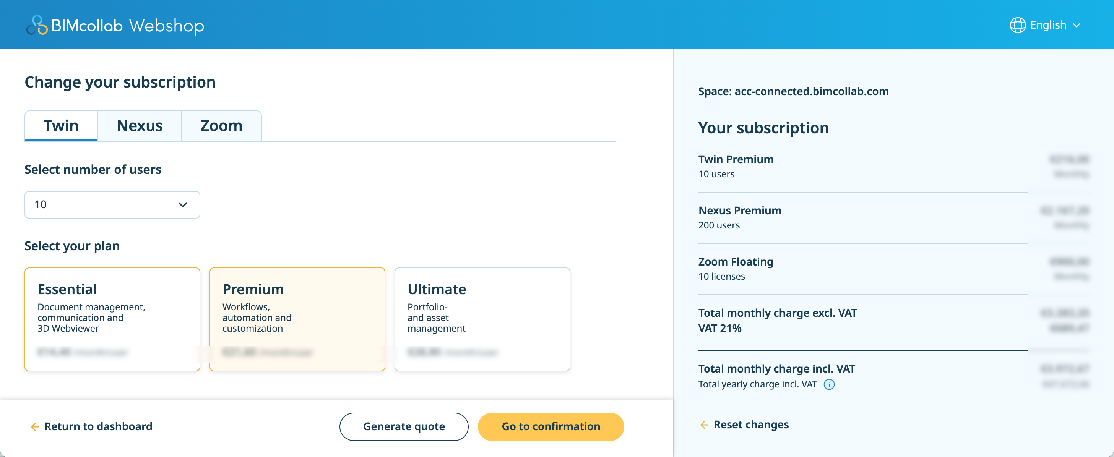Select the Ultimate plan card
This screenshot has height=457, width=1114.
[x=482, y=319]
